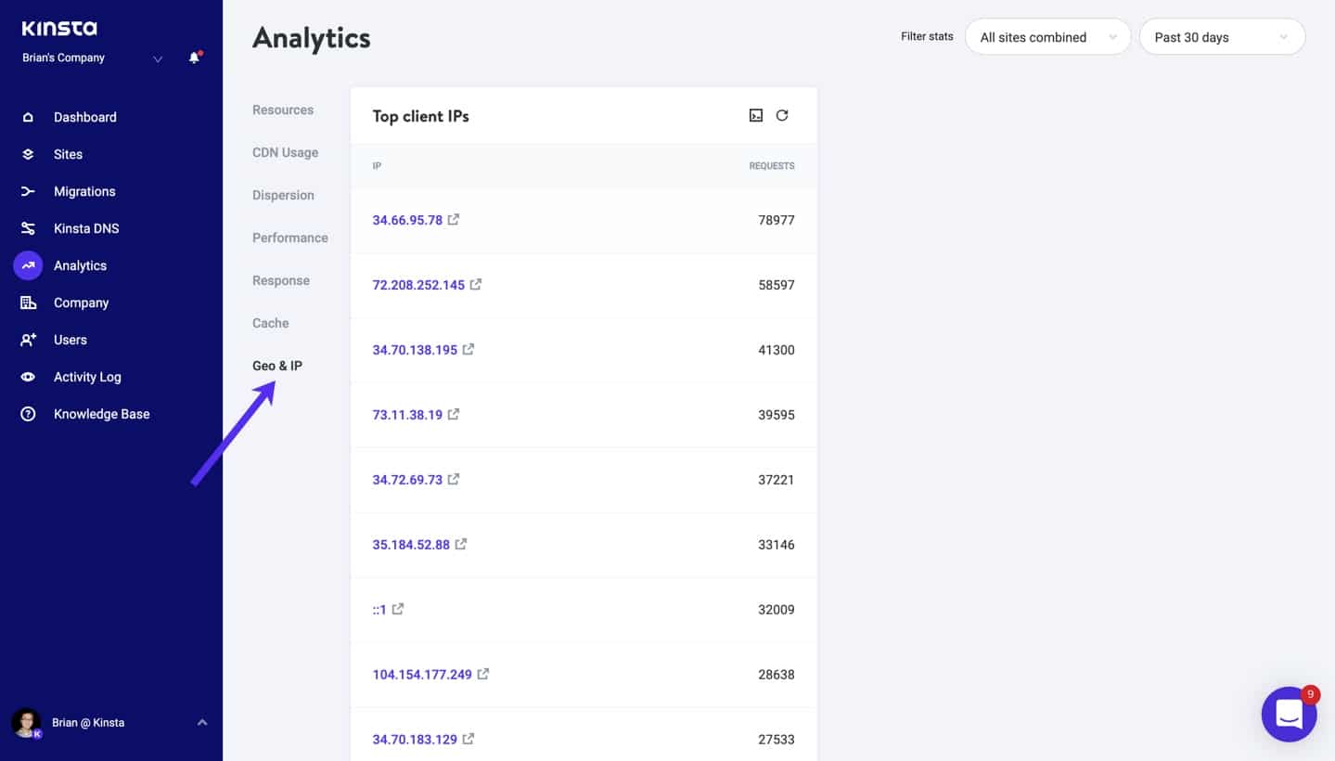Select the Kinsta DNS sidebar icon
This screenshot has height=761, width=1335.
tap(27, 228)
